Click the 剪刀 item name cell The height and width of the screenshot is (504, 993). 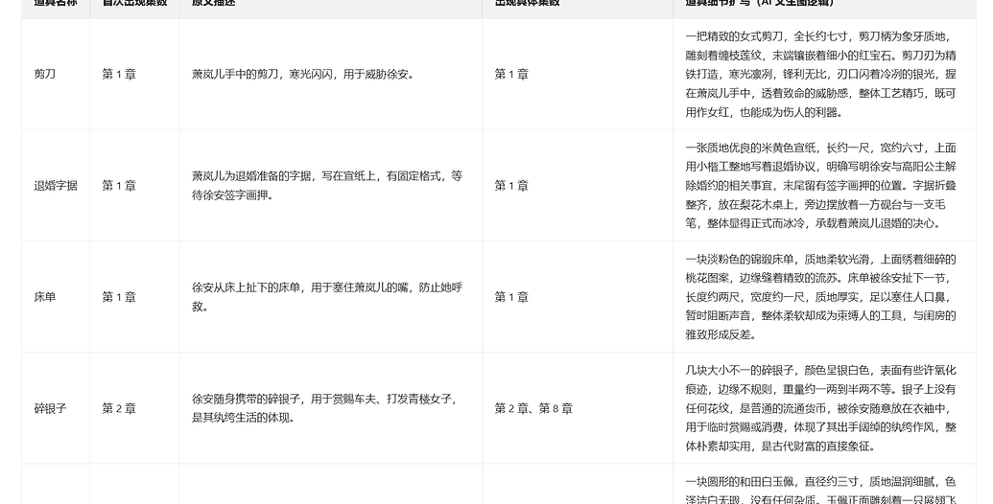pos(45,74)
